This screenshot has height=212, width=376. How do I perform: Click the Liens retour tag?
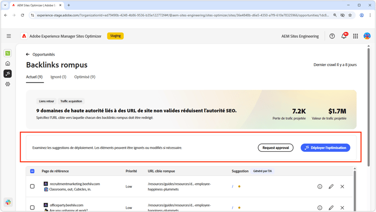tap(47, 101)
